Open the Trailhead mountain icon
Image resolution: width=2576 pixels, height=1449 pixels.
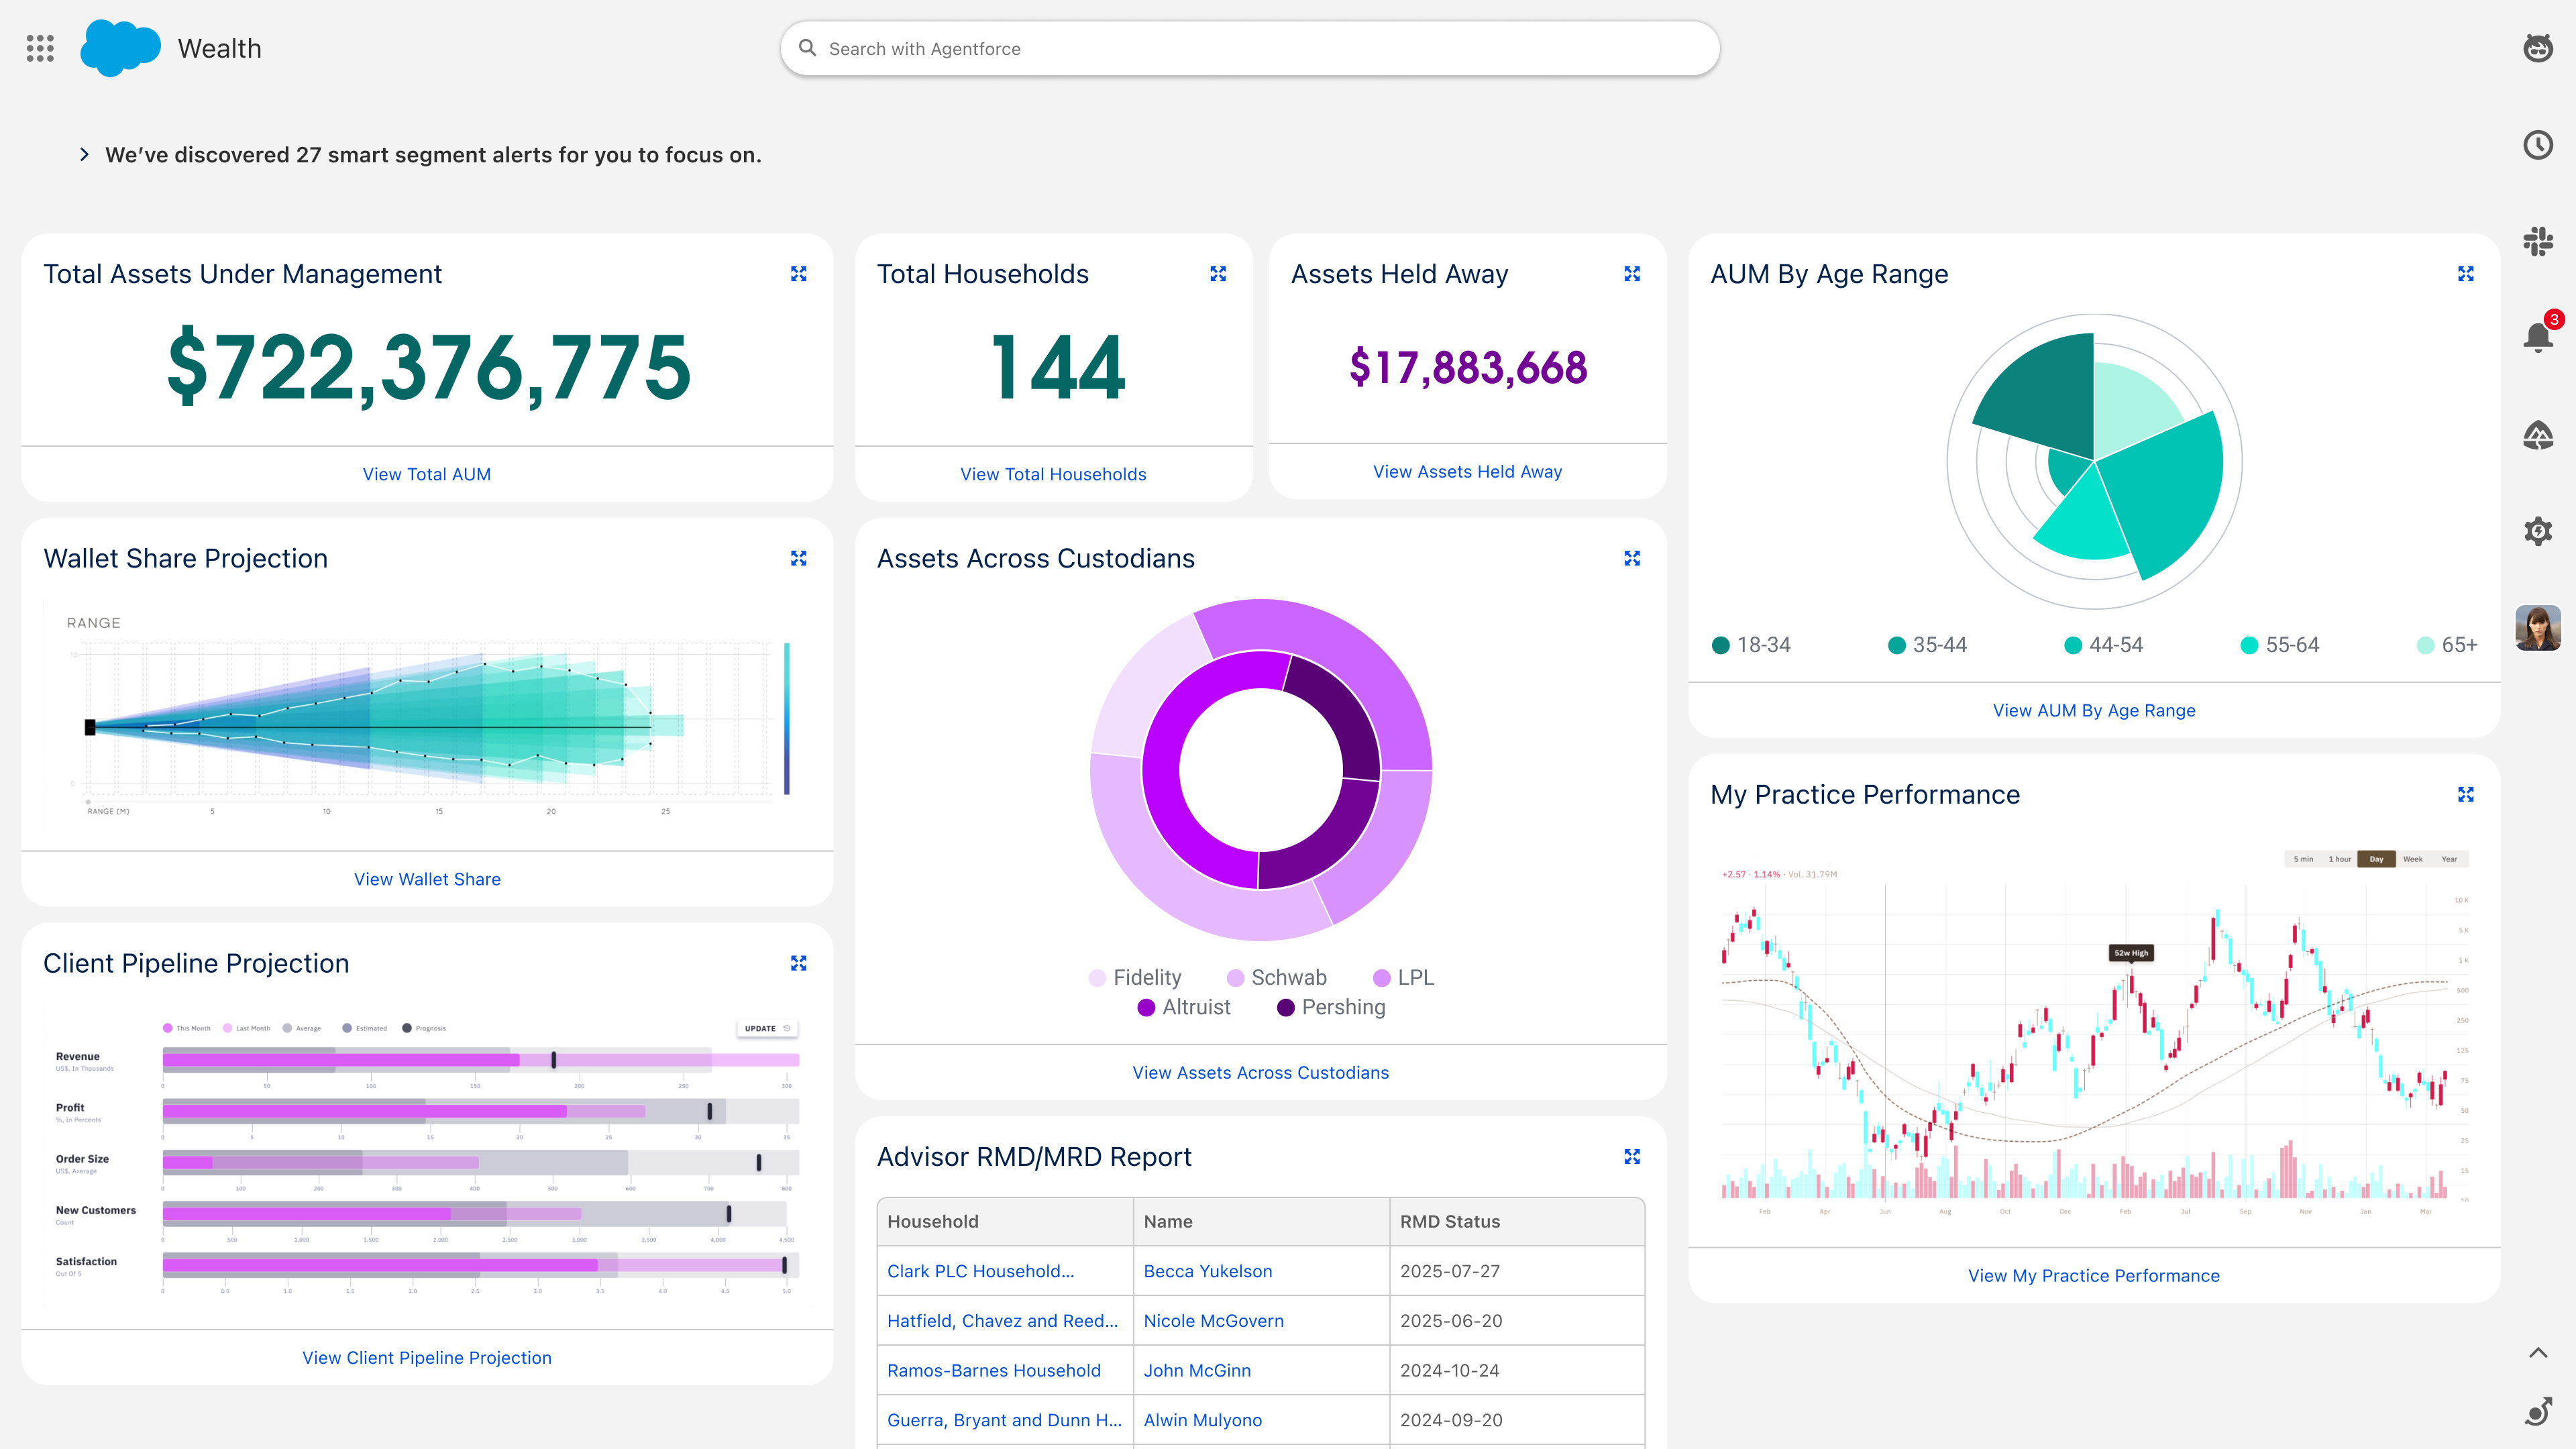tap(2538, 435)
